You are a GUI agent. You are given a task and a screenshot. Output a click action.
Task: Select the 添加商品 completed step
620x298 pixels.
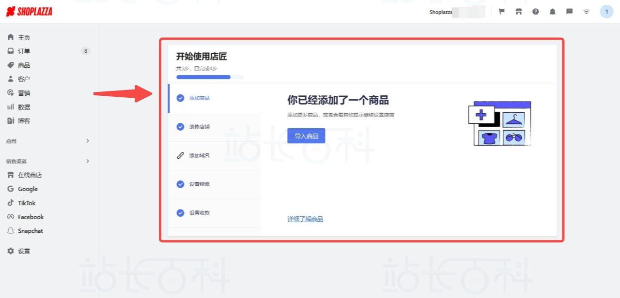click(199, 98)
